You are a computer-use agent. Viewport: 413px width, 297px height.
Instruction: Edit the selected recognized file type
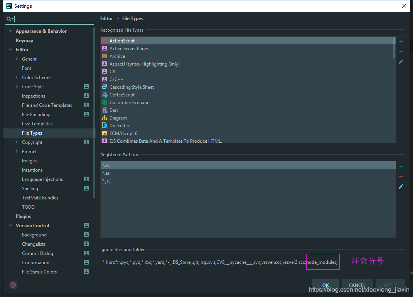(x=401, y=62)
